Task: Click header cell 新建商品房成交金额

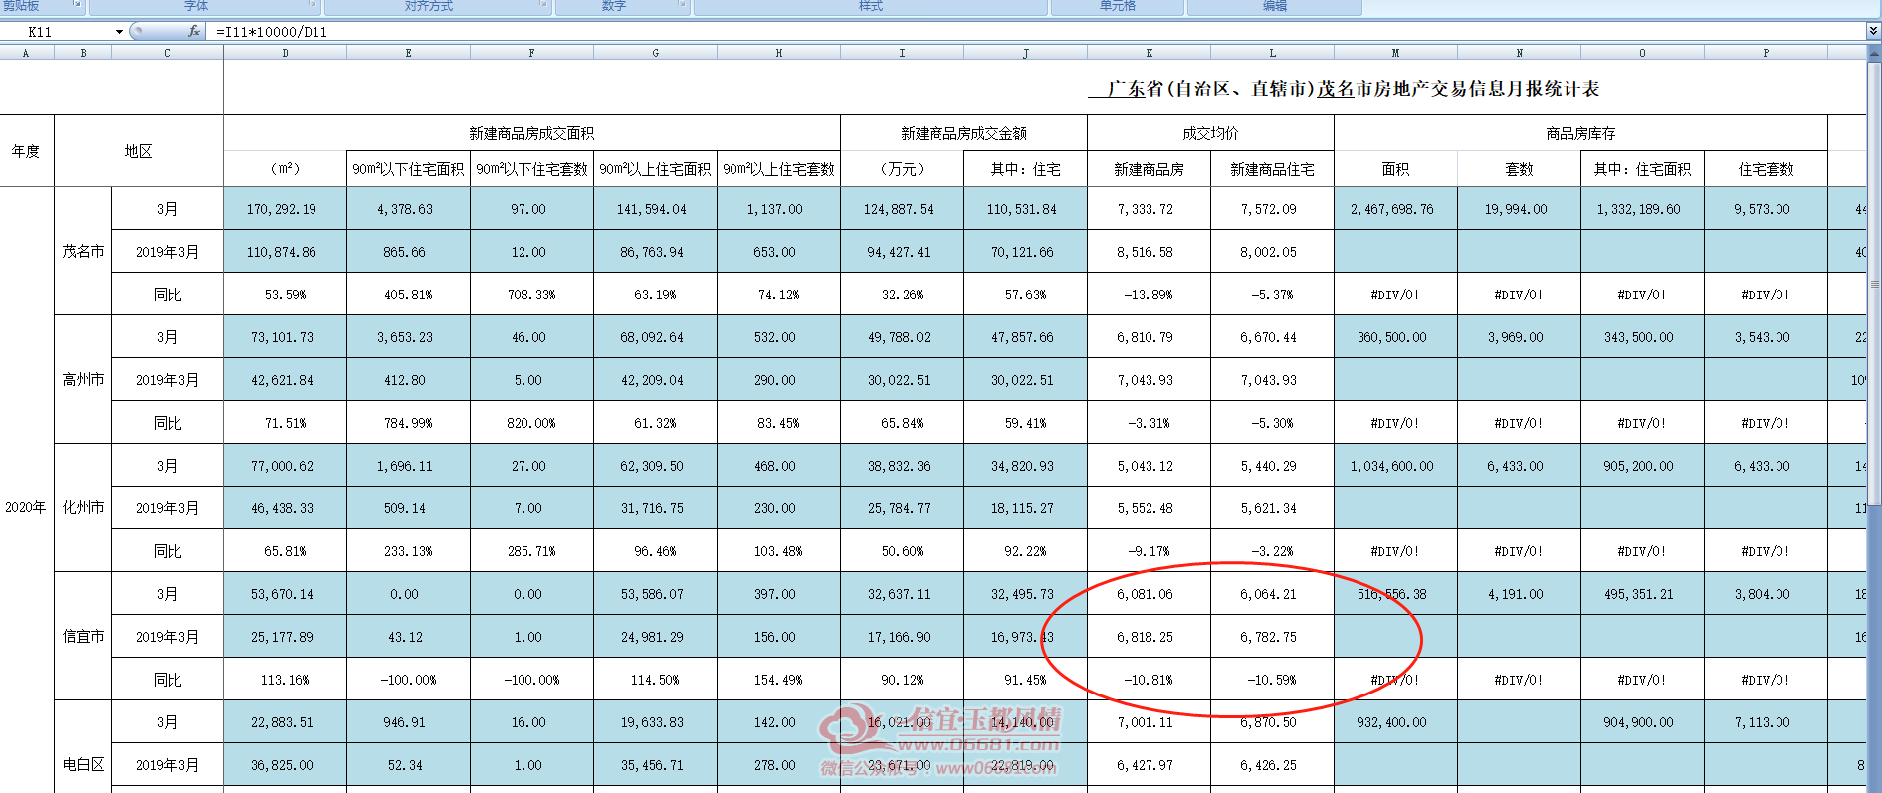Action: coord(964,133)
